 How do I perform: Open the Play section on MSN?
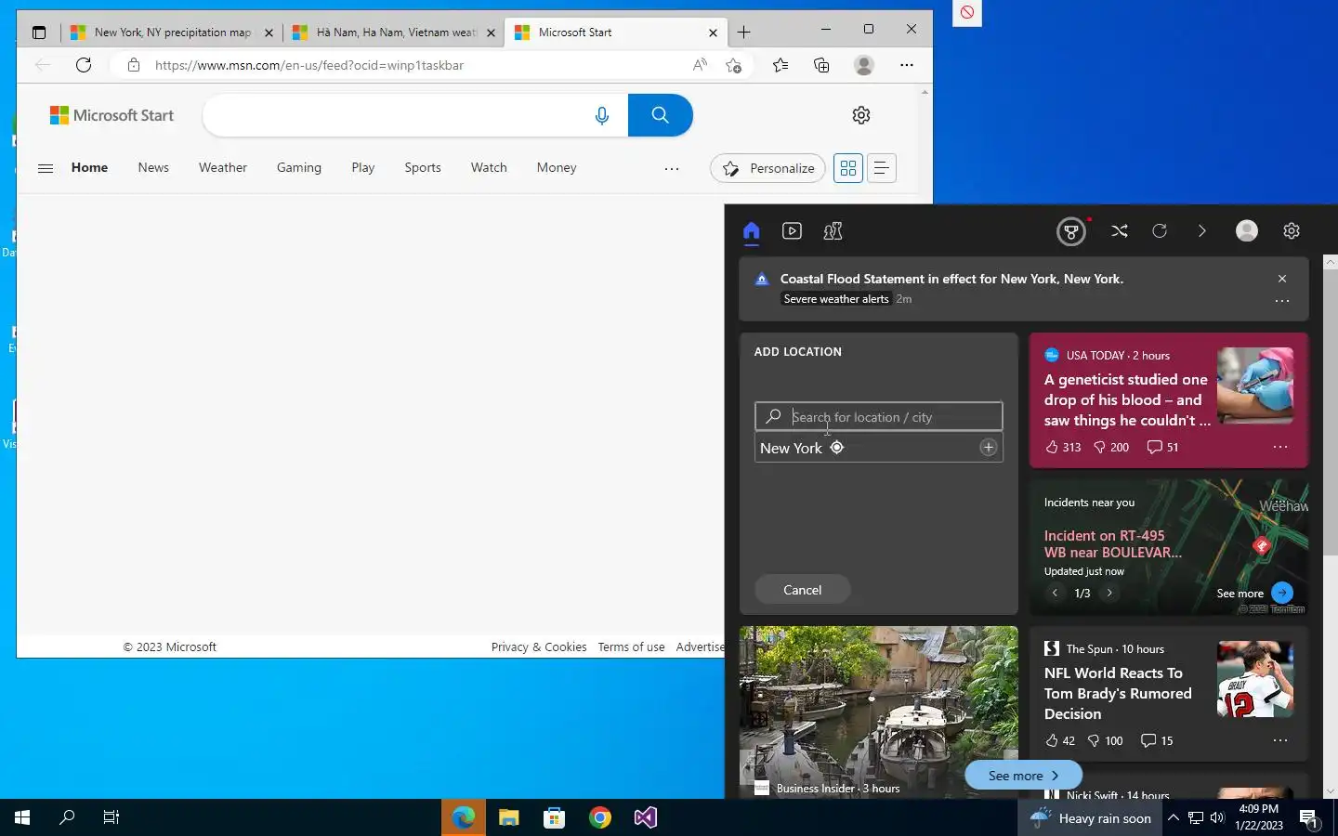point(363,168)
